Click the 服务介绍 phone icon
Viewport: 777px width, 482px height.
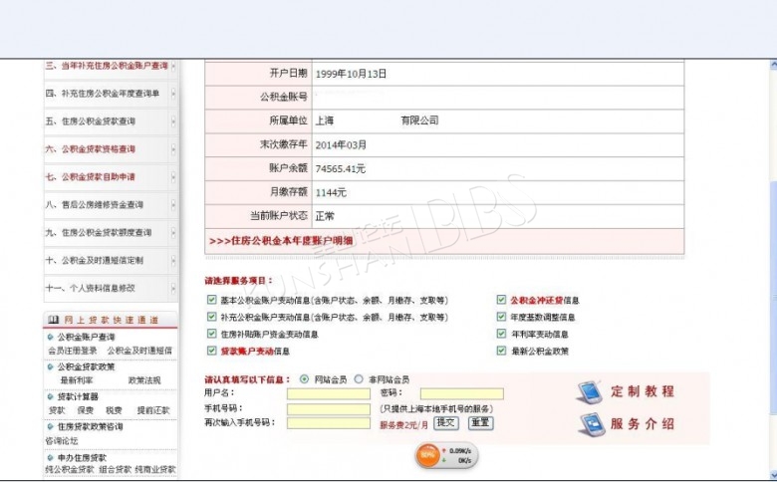(590, 424)
